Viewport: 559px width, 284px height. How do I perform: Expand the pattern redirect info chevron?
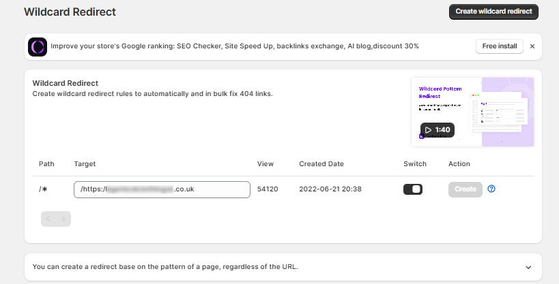pyautogui.click(x=528, y=267)
